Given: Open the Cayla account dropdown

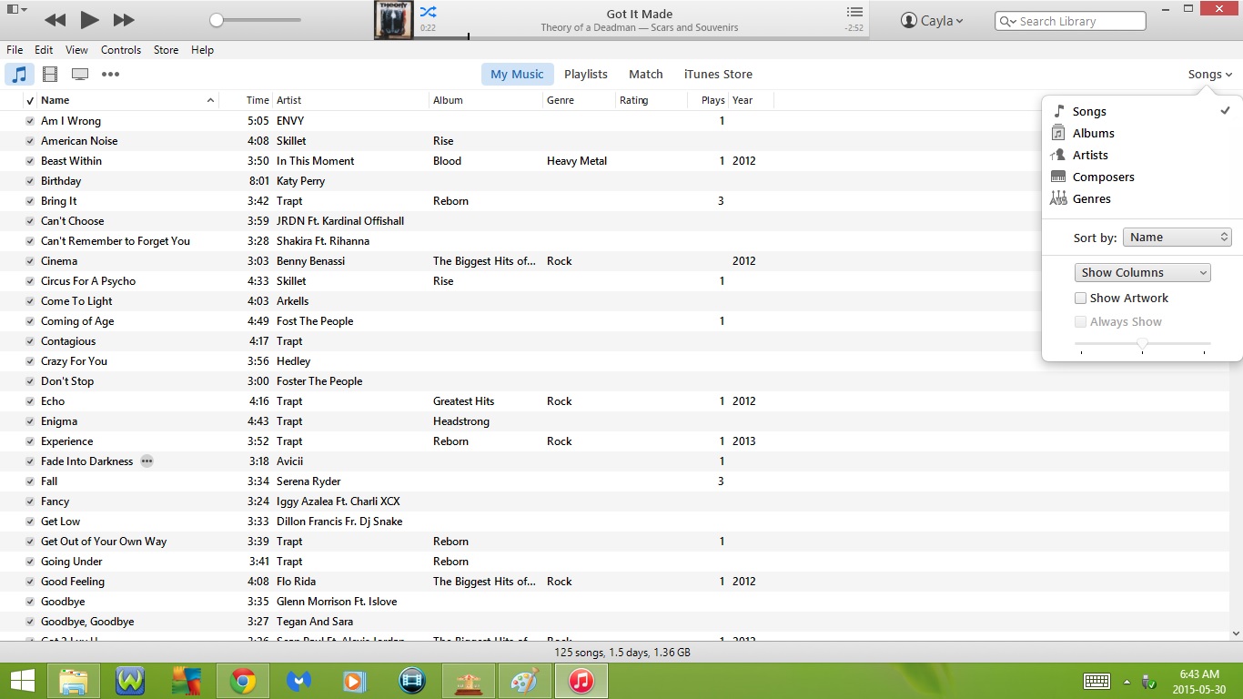Looking at the screenshot, I should 931,20.
